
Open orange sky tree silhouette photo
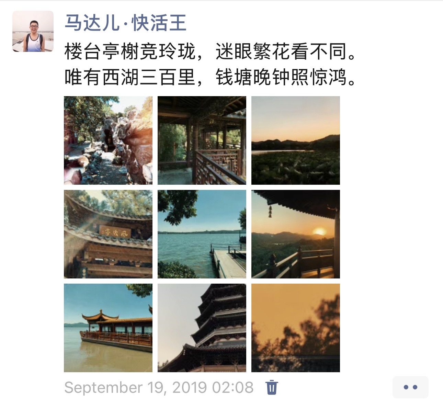coord(296,328)
